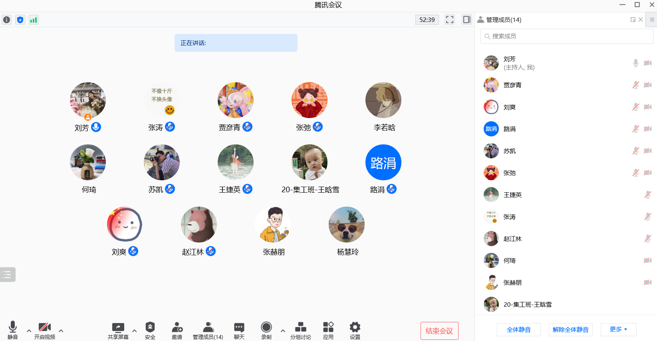Click the 52:39 meeting timer
This screenshot has width=657, height=341.
pos(427,20)
